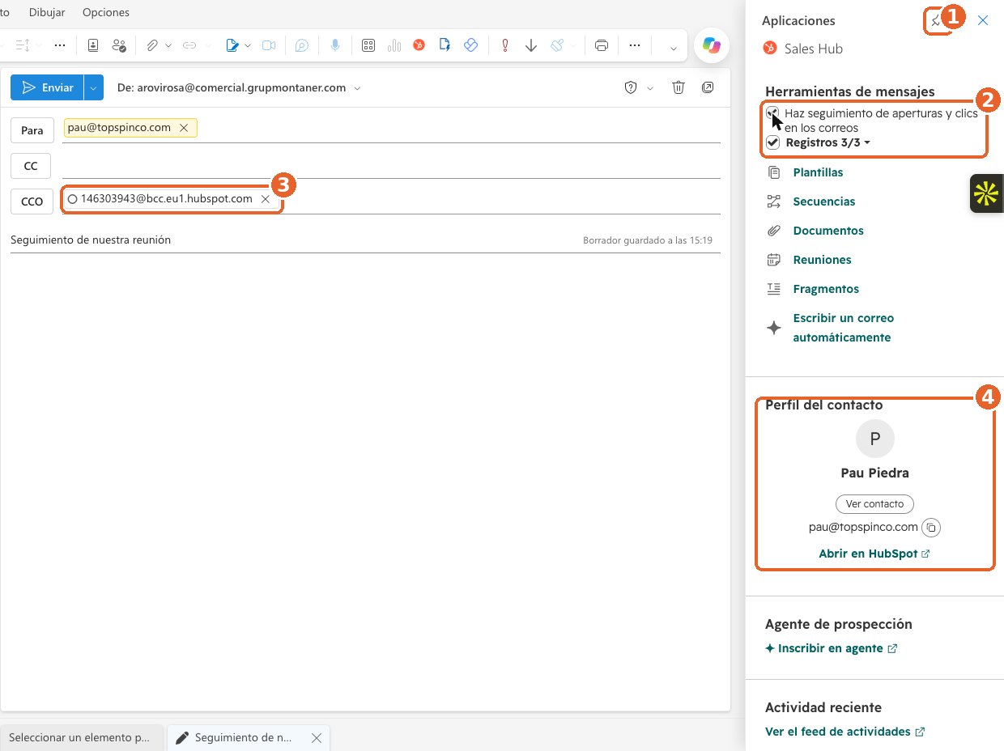The image size is (1004, 751).
Task: Click the document with lightning bolt icon
Action: tap(445, 45)
